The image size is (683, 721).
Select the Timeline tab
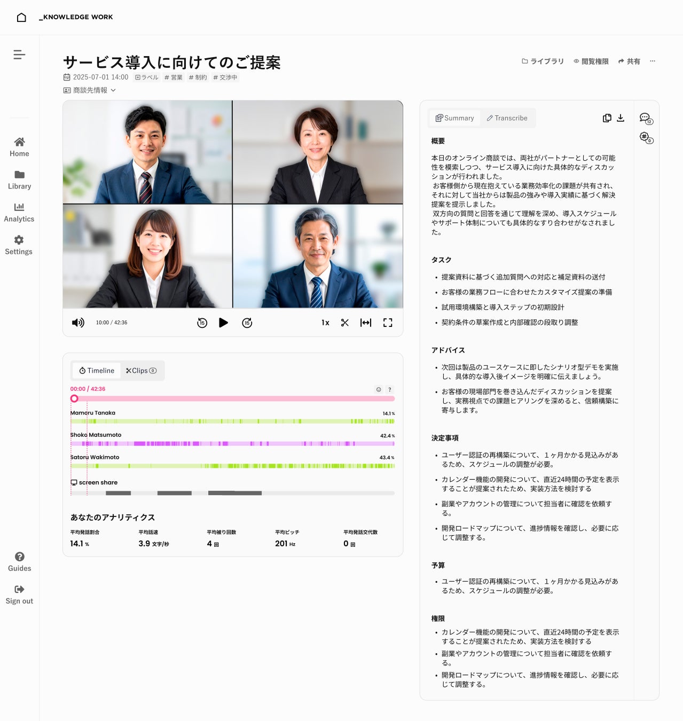click(x=97, y=371)
